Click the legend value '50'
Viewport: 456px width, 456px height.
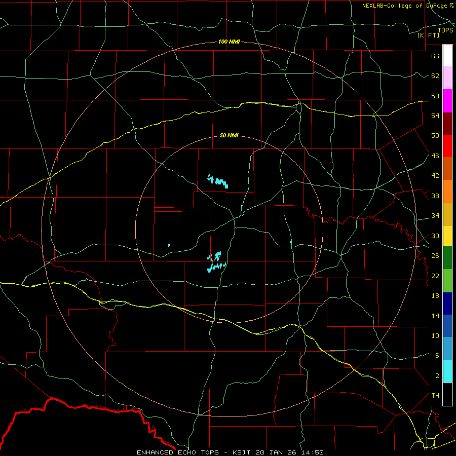click(435, 136)
